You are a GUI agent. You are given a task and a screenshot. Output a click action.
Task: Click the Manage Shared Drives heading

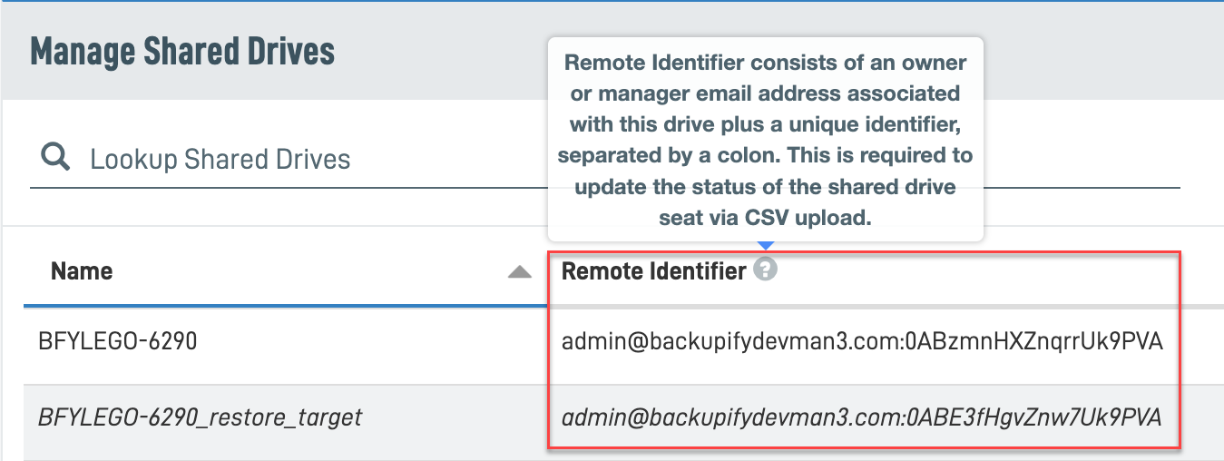(182, 52)
